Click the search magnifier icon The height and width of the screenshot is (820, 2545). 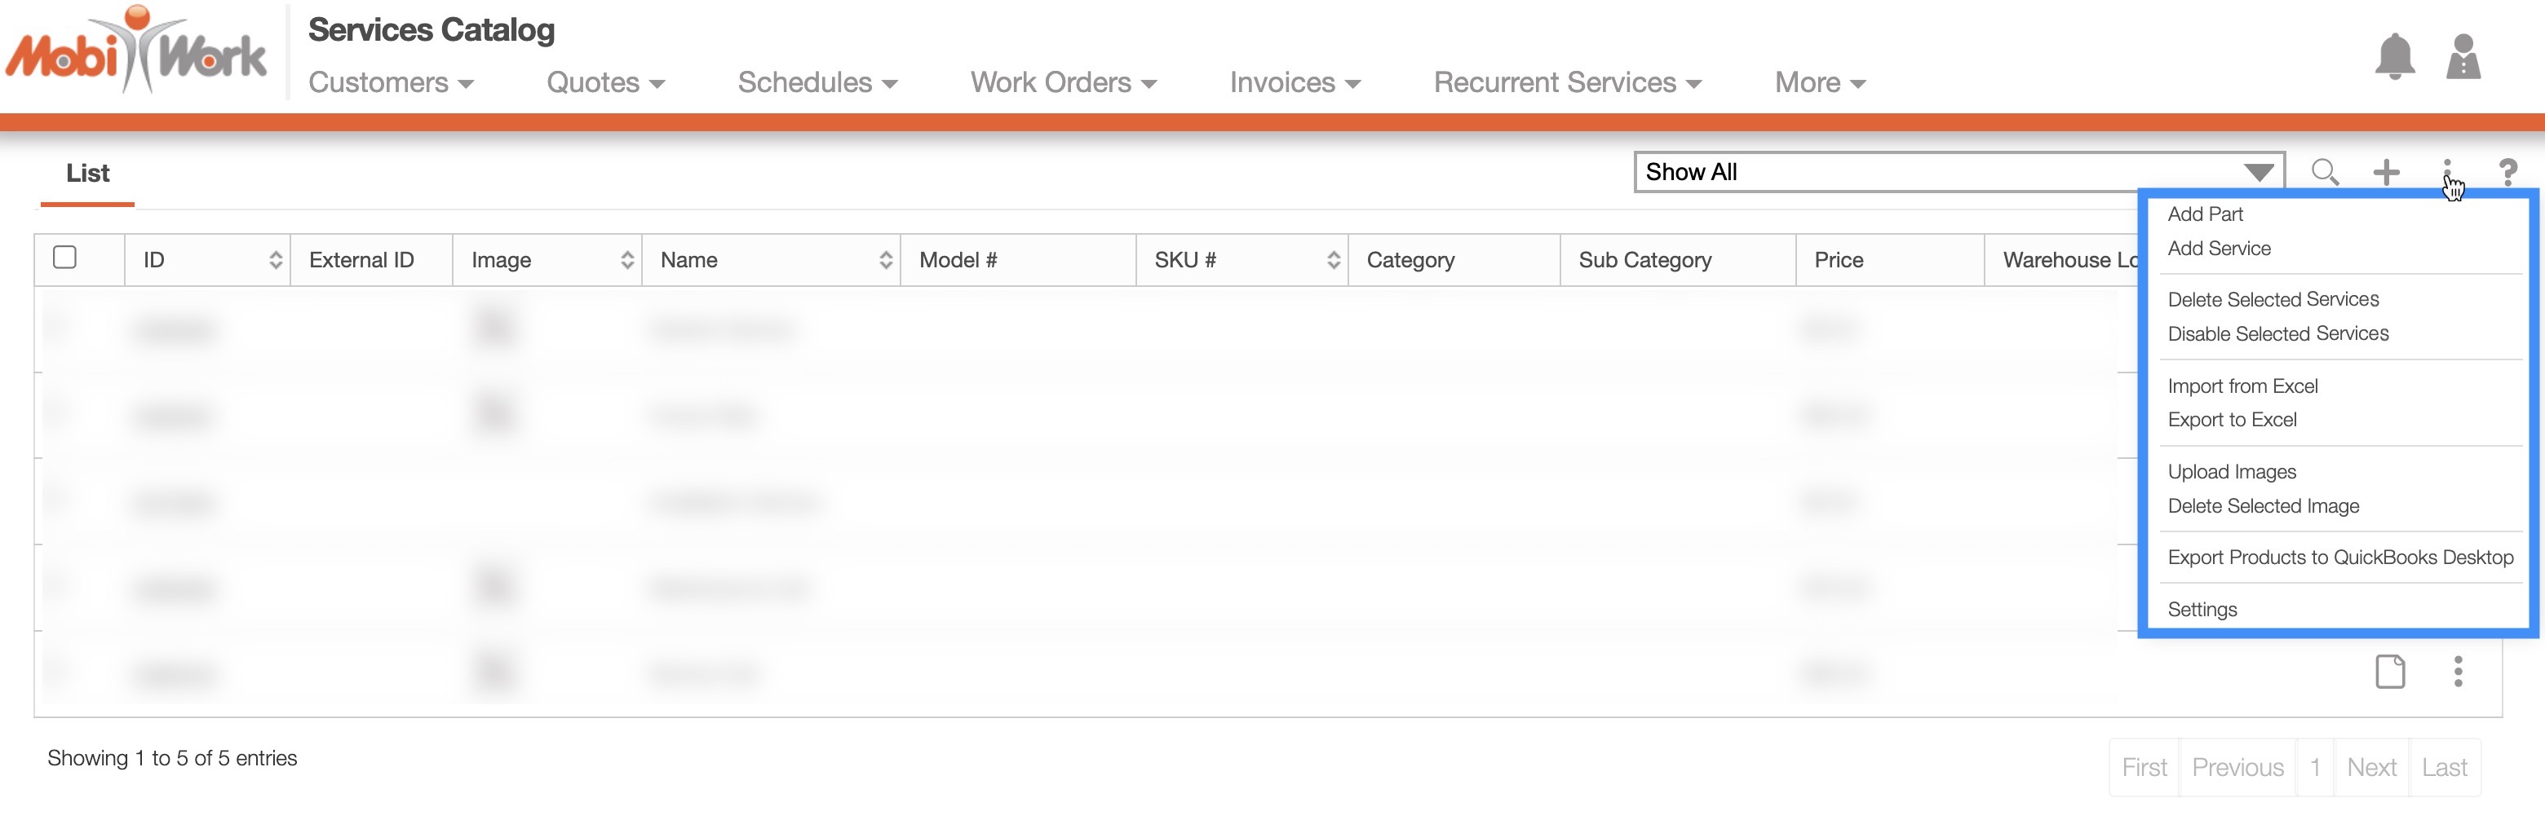coord(2325,172)
